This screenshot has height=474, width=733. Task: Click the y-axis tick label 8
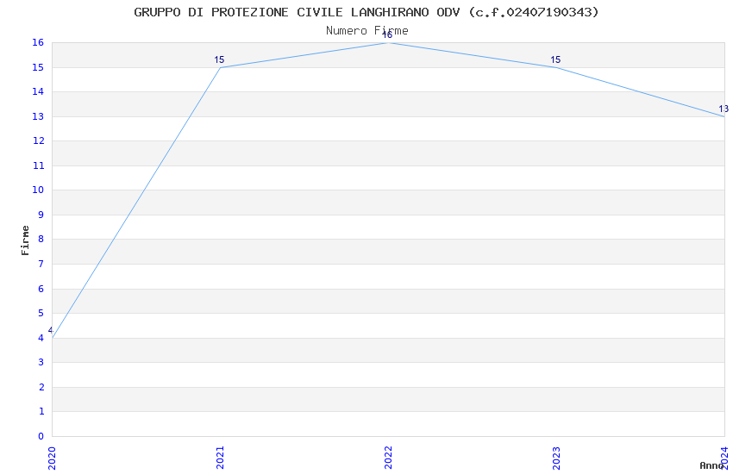41,239
